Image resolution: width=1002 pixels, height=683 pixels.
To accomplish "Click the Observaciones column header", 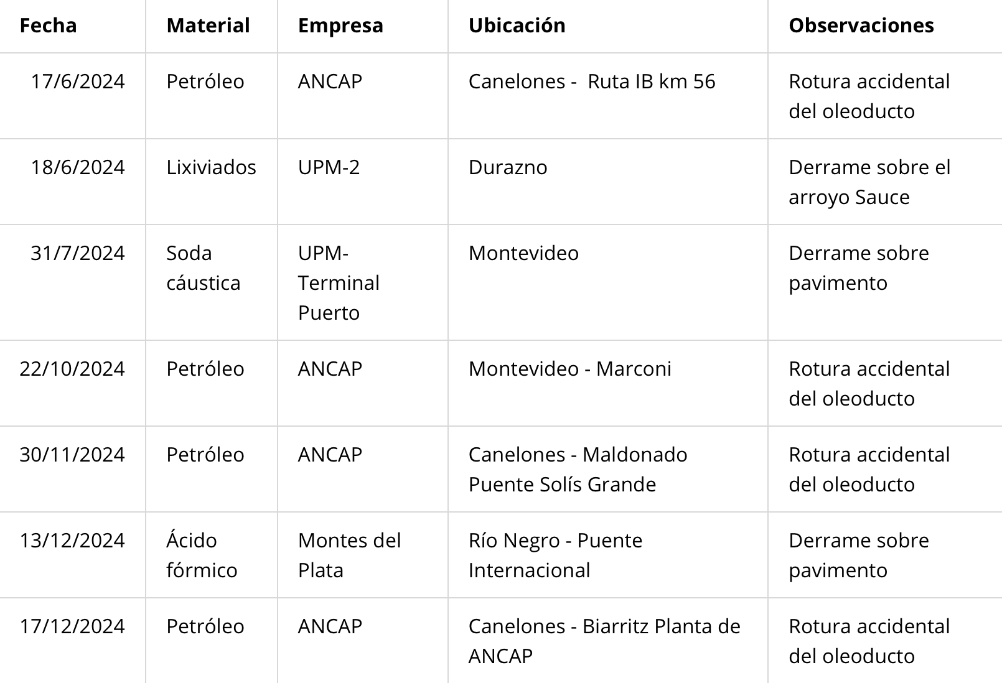I will (x=885, y=26).
